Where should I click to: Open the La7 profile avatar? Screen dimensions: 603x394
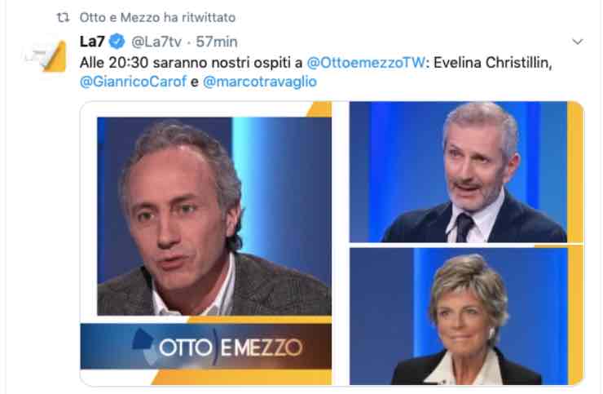click(x=46, y=56)
